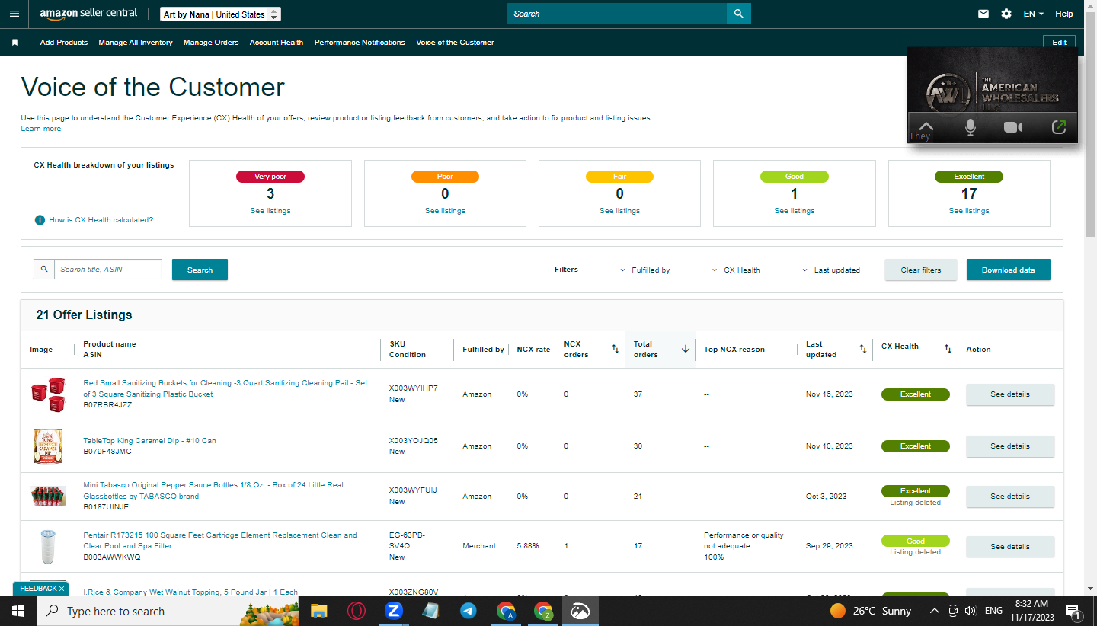
Task: Open the Art by Nana store selector
Action: click(221, 14)
